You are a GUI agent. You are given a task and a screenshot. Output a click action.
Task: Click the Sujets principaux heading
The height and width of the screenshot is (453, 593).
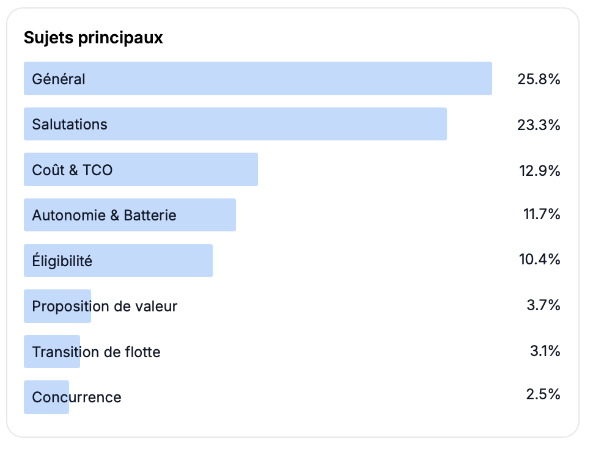94,38
